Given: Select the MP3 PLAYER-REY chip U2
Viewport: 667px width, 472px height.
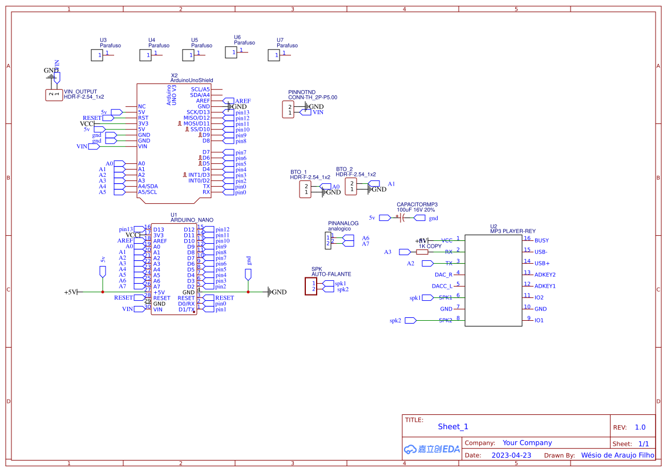Looking at the screenshot, I should 494,280.
